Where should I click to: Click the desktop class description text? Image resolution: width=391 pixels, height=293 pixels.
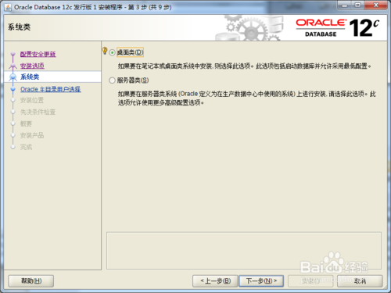[244, 66]
